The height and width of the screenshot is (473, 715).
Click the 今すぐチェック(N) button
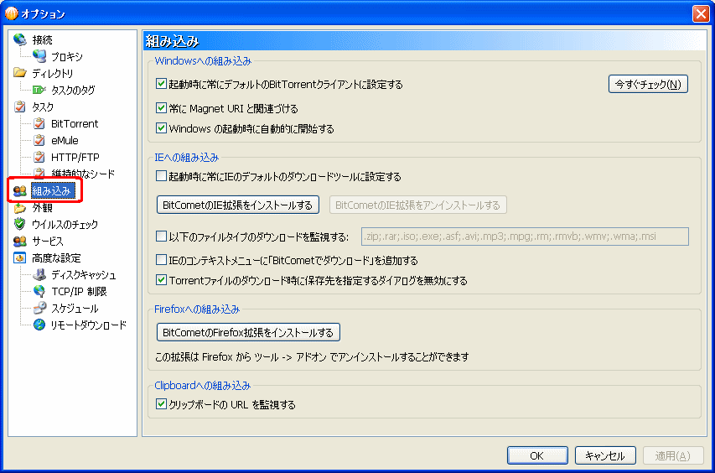[648, 84]
